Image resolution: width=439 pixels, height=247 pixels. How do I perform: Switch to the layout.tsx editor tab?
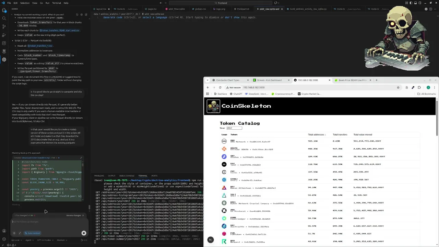tap(101, 9)
